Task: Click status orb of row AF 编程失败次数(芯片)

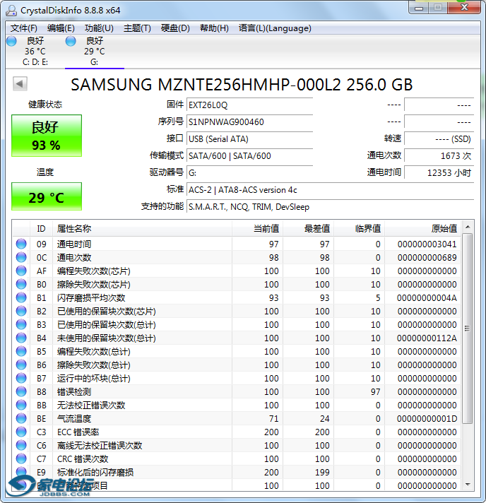Action: click(21, 271)
